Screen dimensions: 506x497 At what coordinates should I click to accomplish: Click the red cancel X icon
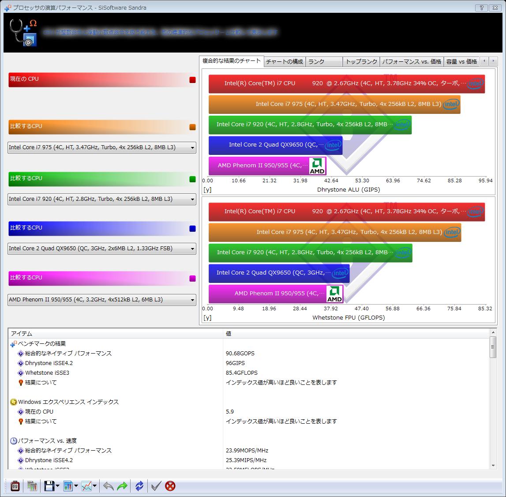(x=170, y=486)
